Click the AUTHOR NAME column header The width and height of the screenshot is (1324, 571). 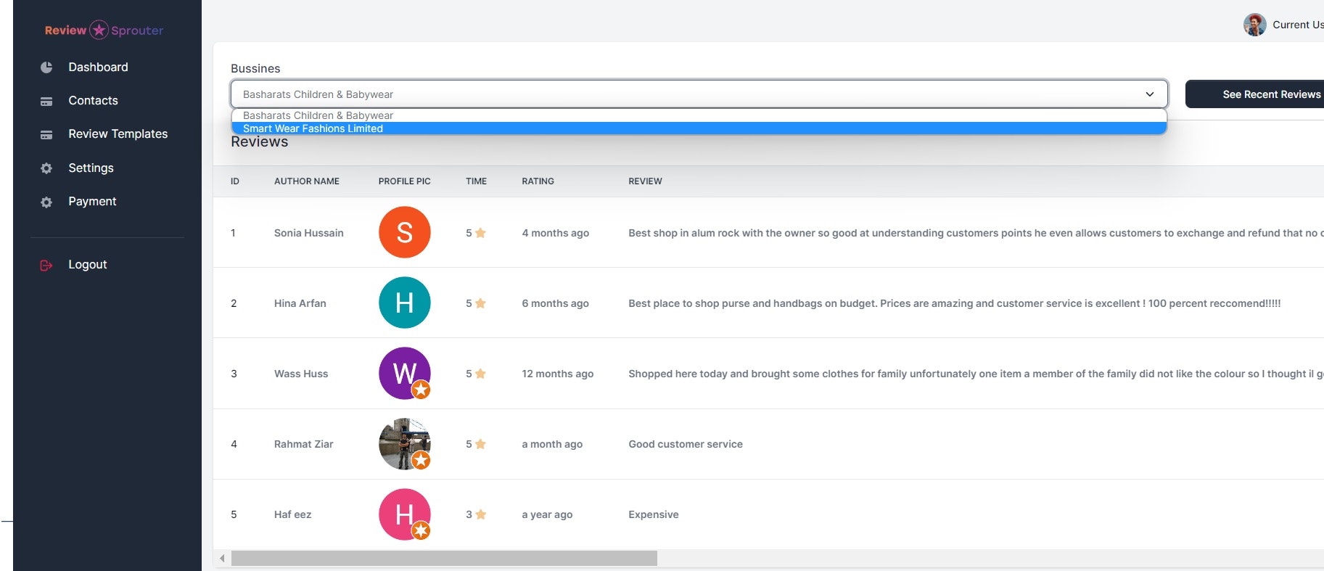tap(307, 181)
